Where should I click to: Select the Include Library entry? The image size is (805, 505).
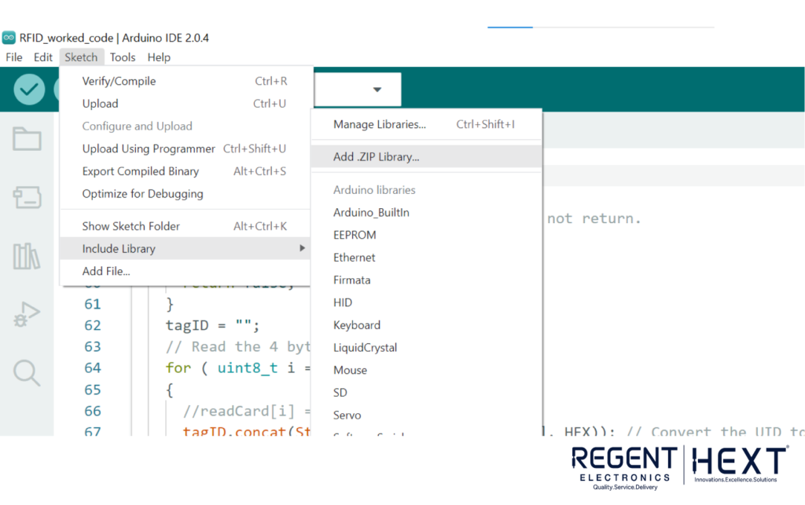[x=185, y=249]
